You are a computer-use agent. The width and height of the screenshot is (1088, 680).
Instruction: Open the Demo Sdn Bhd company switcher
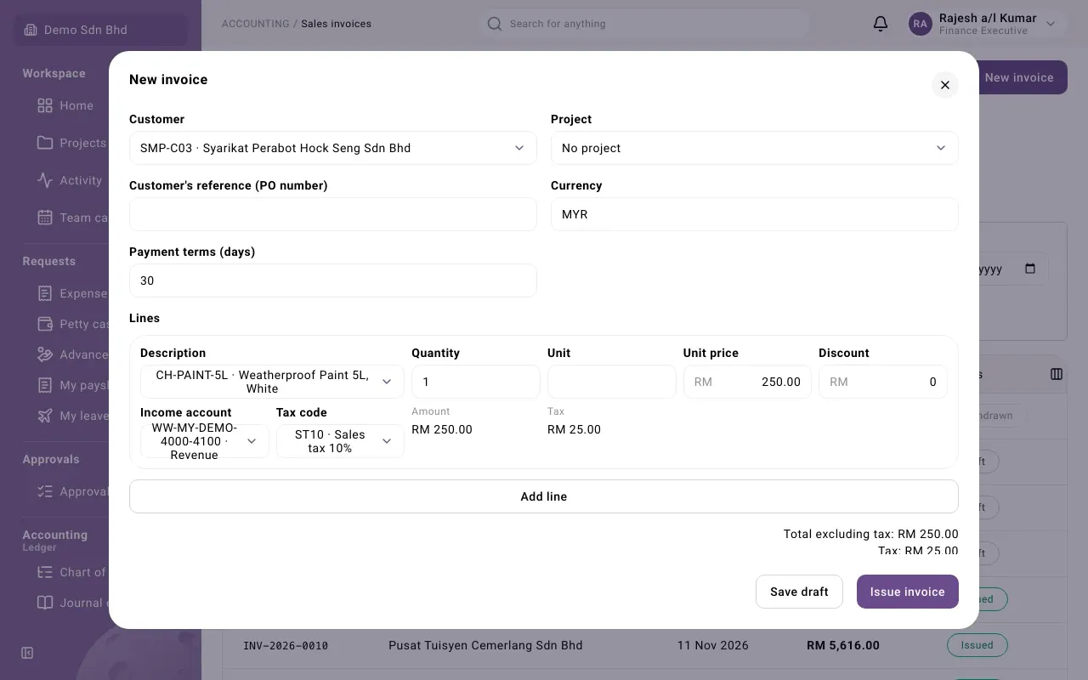(x=101, y=30)
